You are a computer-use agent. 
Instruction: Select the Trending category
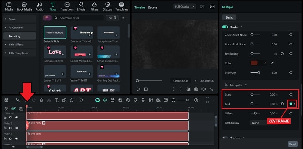[x=20, y=36]
